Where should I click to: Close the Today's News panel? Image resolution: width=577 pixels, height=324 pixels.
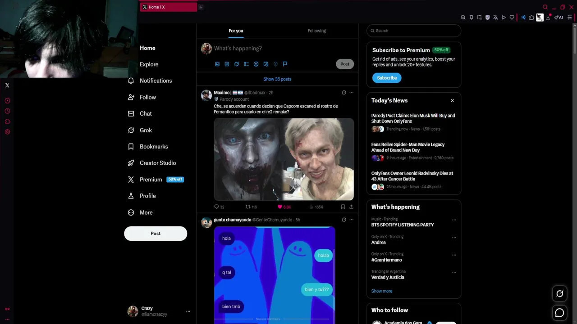pos(452,100)
